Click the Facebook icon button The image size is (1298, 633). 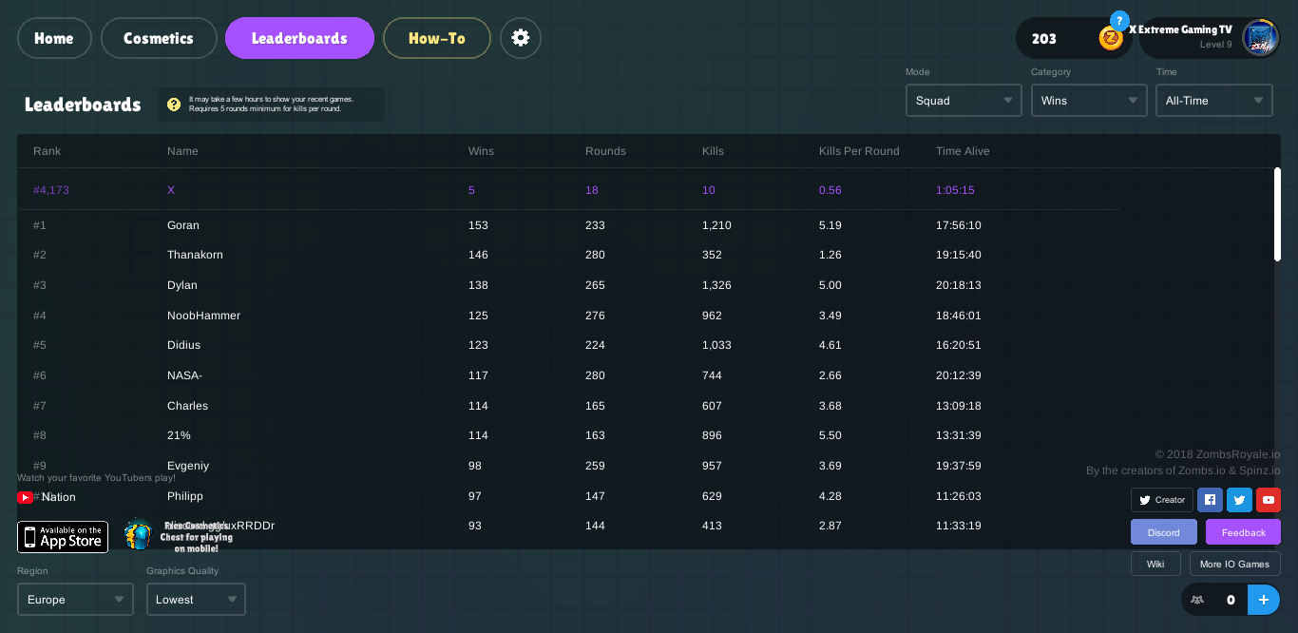[x=1210, y=500]
